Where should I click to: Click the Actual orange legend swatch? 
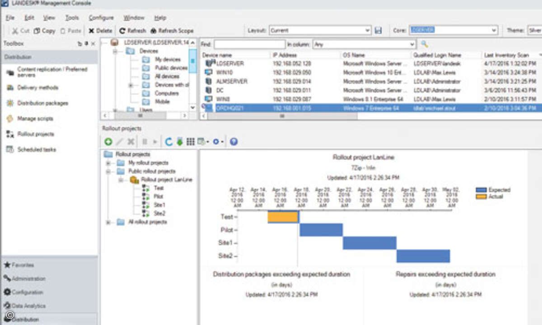(x=481, y=196)
